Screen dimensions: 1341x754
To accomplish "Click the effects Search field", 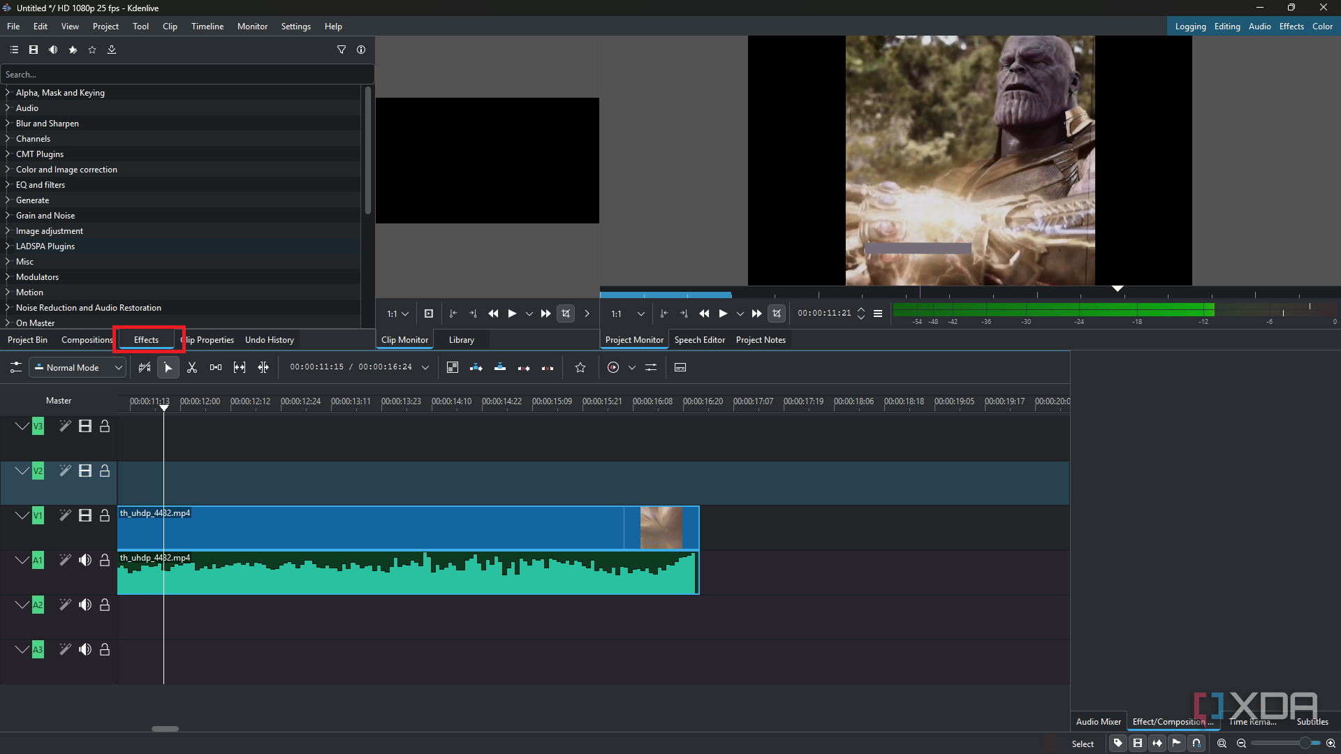I will [187, 75].
